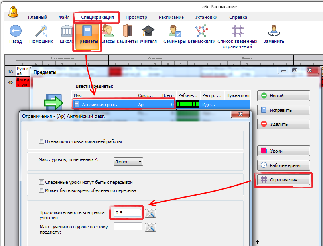
Task: Open Список введенных ограничений icon
Action: [238, 31]
